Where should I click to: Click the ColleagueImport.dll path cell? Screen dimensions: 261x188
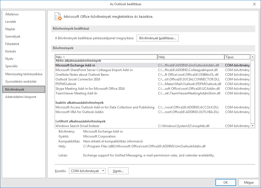click(x=188, y=70)
